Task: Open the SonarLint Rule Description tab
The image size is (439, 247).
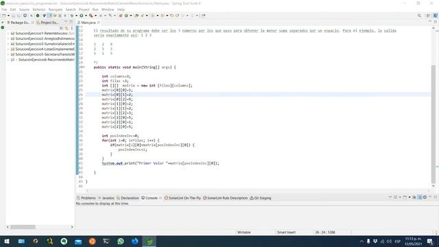Action: 226,198
